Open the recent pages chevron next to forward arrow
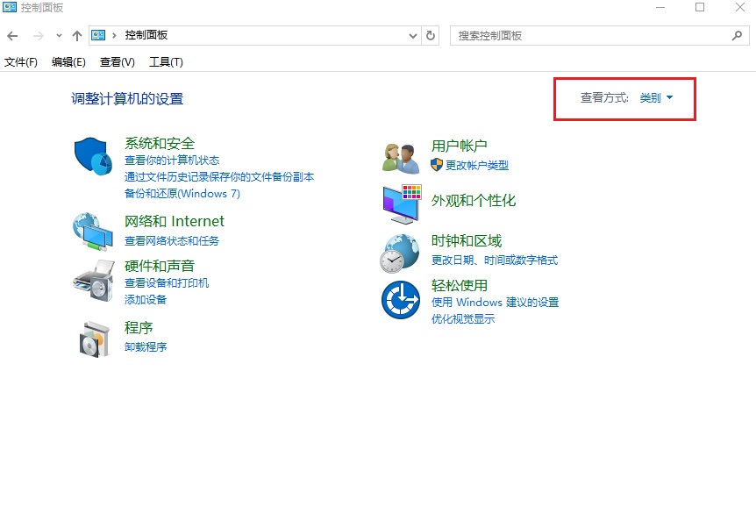This screenshot has height=528, width=756. (x=58, y=35)
